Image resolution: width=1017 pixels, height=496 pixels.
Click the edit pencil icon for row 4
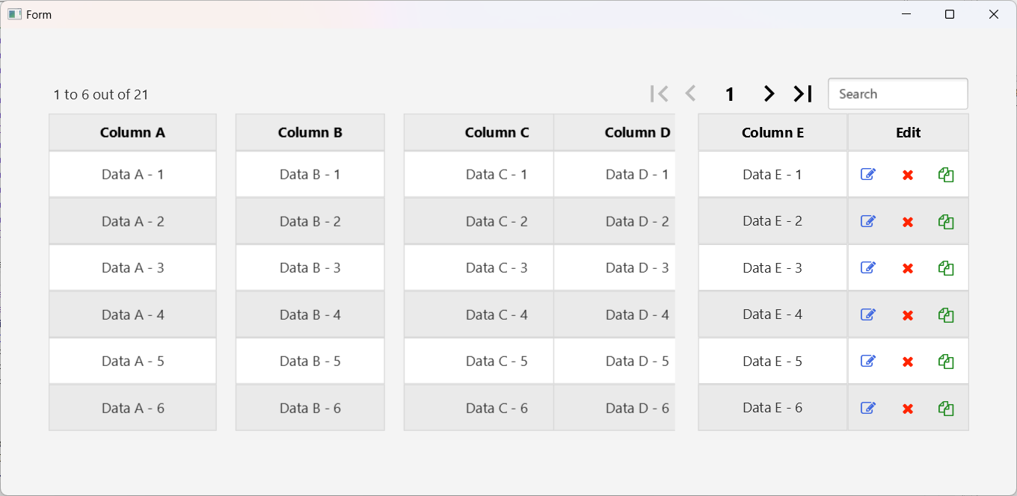(x=868, y=315)
